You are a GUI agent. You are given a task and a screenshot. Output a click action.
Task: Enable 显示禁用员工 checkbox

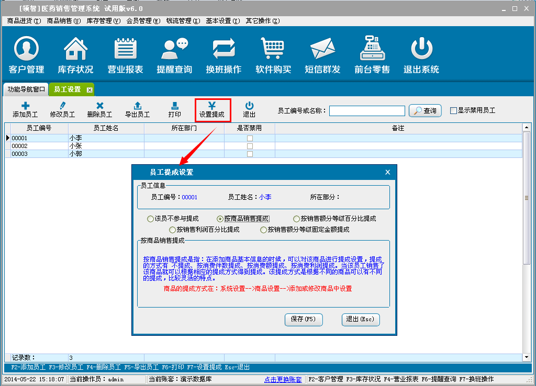(454, 110)
